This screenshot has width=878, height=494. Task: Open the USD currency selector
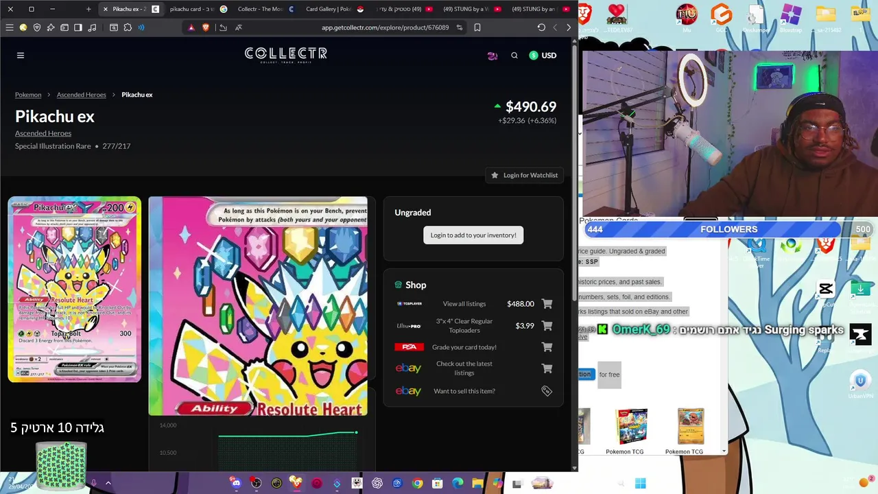pos(543,56)
